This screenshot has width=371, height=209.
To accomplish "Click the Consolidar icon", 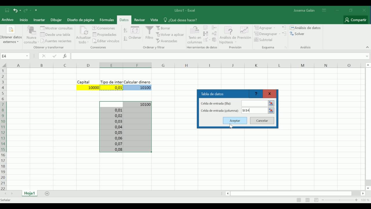I will pos(214,28).
